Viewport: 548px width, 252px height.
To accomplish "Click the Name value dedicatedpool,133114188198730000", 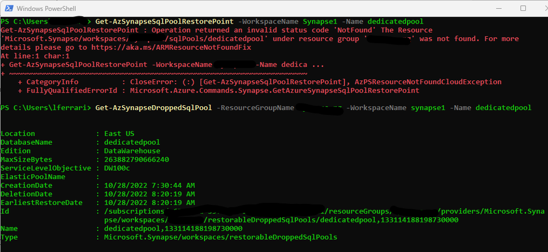I will [173, 228].
